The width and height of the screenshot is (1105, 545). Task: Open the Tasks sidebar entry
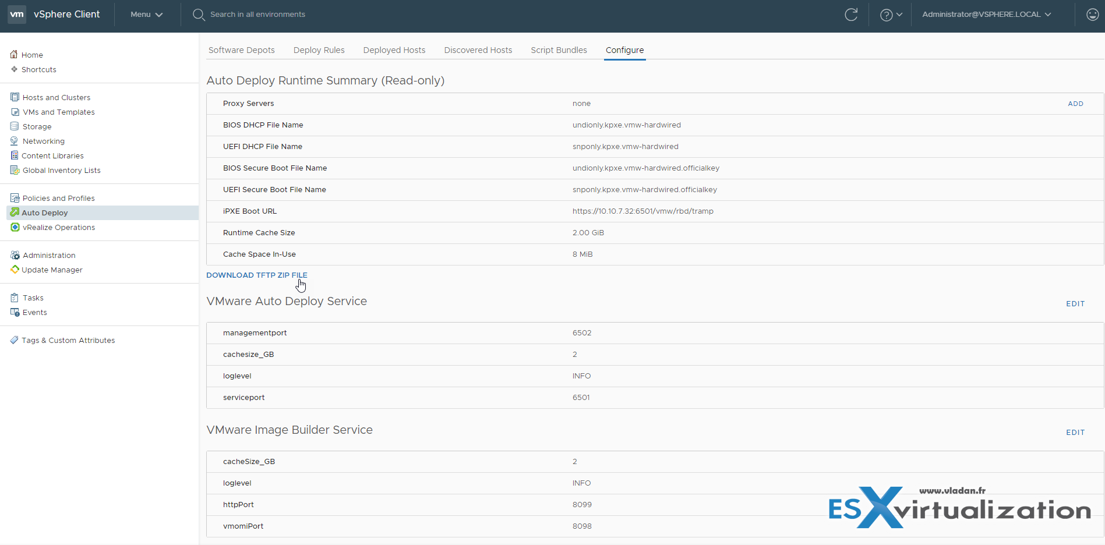[x=33, y=298]
